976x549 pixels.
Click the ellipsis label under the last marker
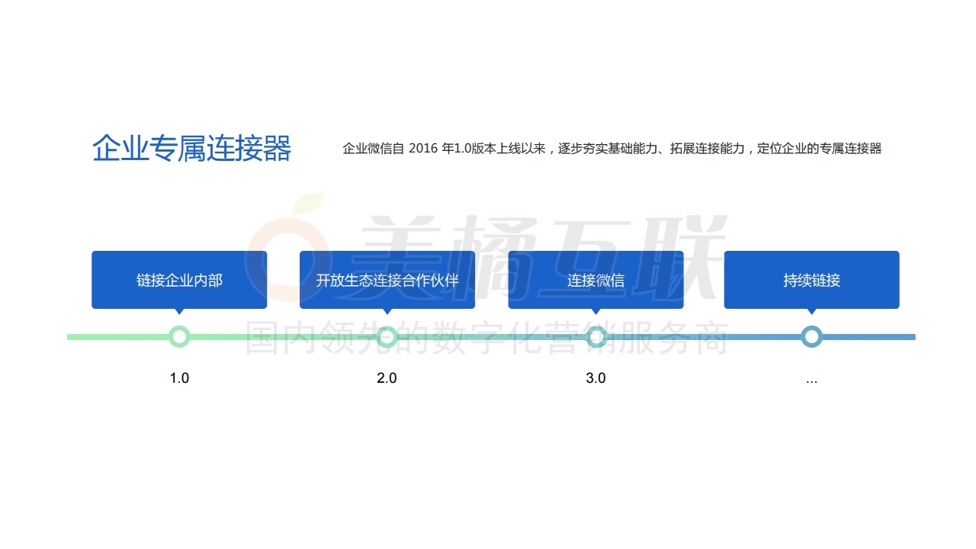[x=811, y=380]
